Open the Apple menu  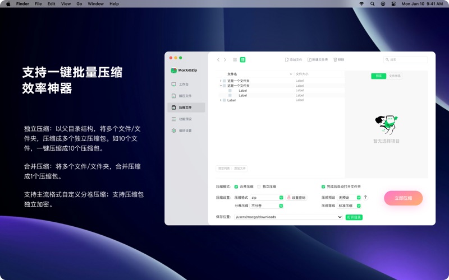(8, 4)
